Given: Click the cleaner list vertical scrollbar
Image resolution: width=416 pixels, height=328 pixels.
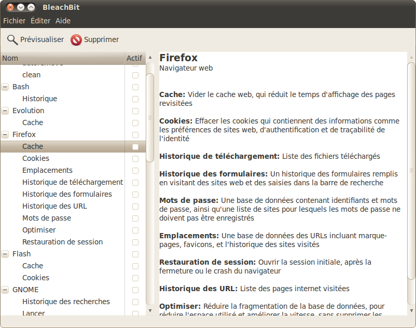Looking at the screenshot, I should click(150, 117).
